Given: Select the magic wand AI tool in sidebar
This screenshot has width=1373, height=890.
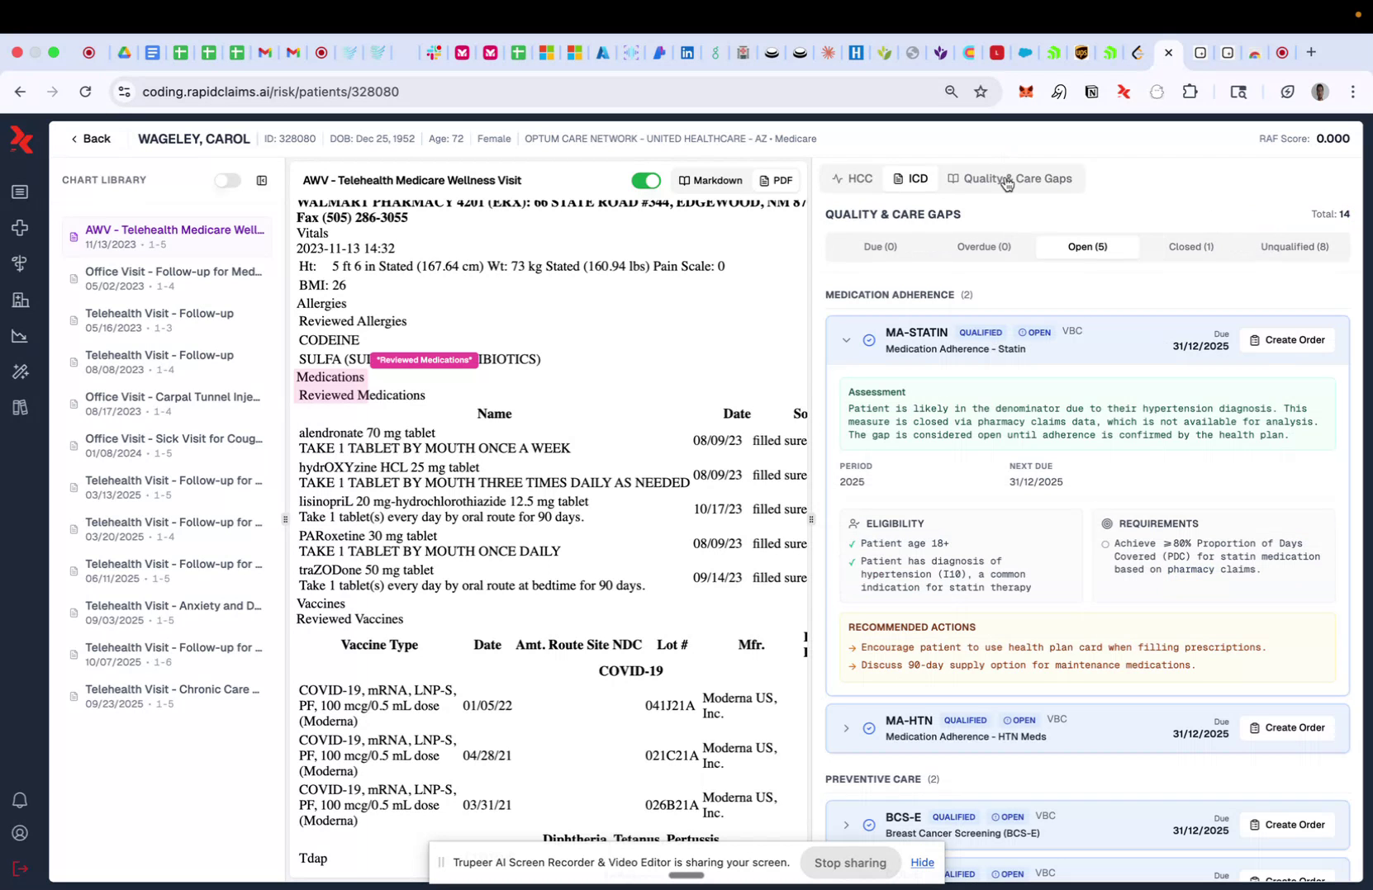Looking at the screenshot, I should click(21, 372).
